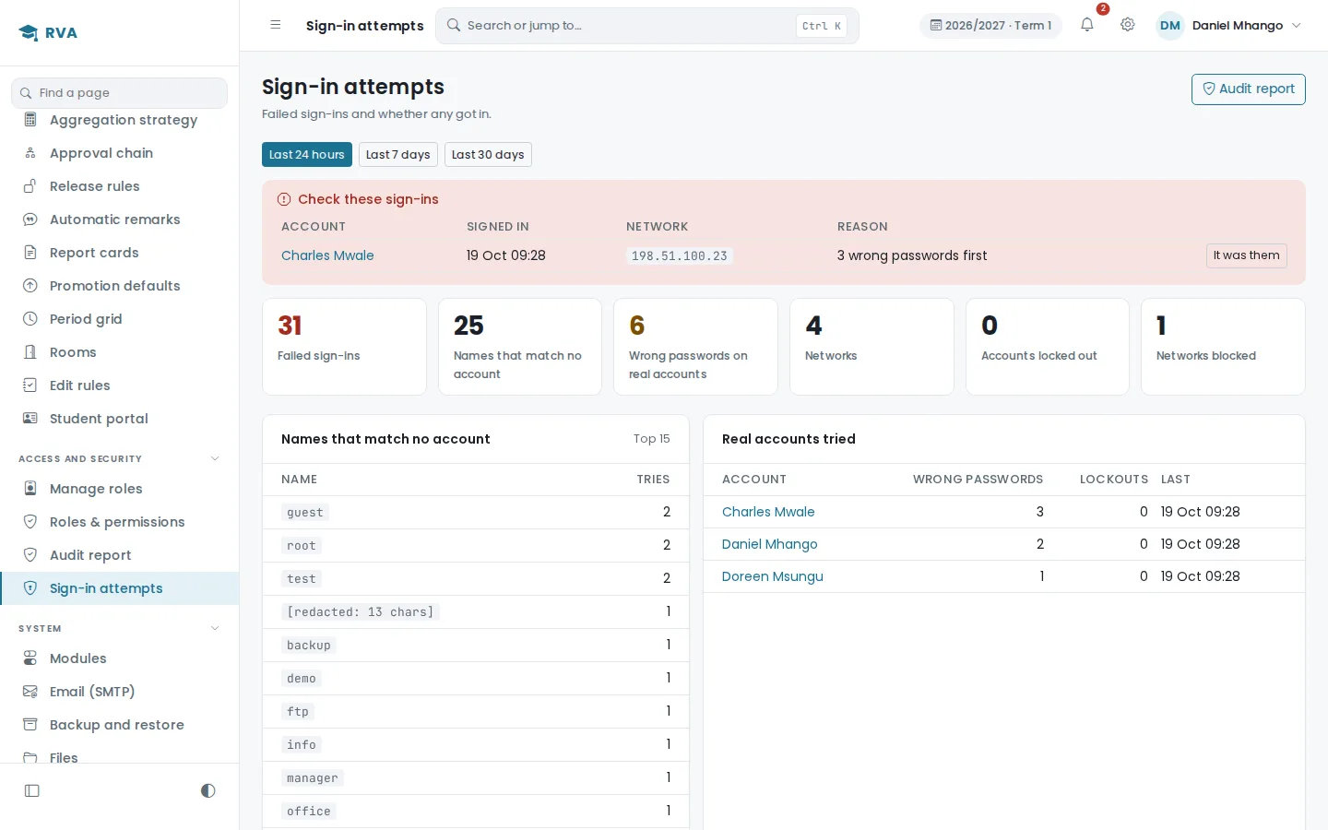Screen dimensions: 1328x830
Task: Click the Modules toggle icon
Action: point(30,658)
